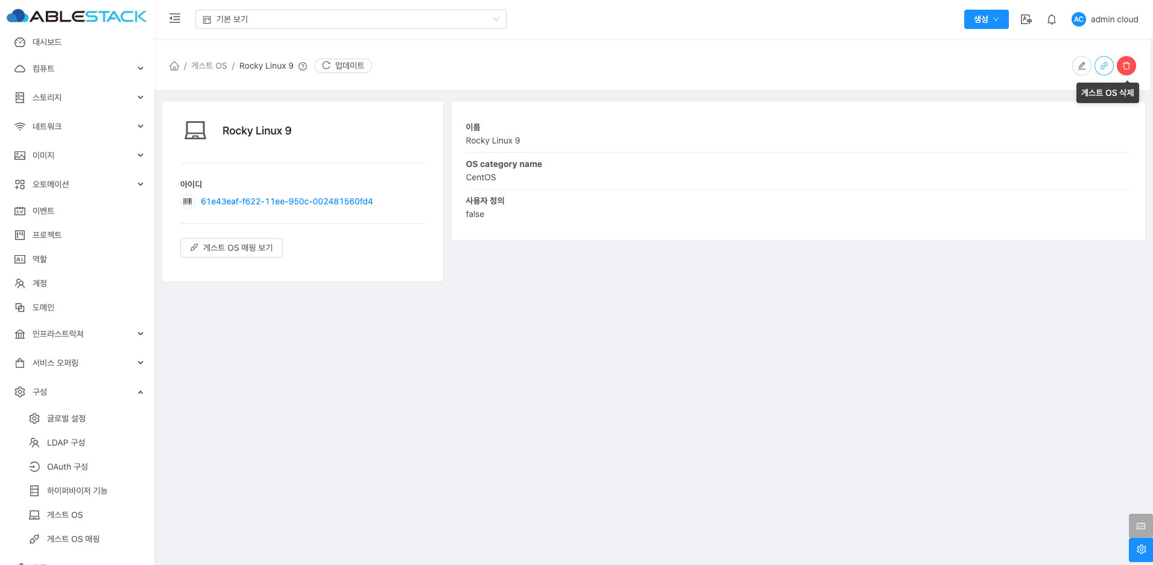
Task: Open 글로벌 설정 submenu item
Action: 77,418
